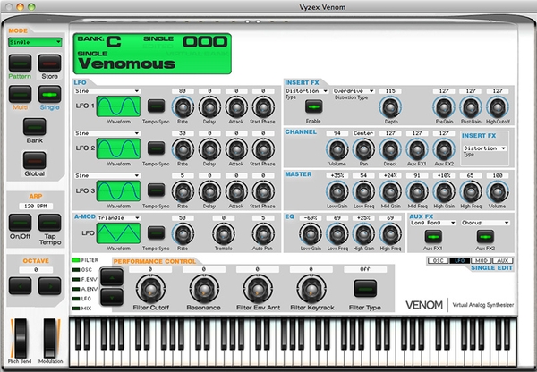Click the Pitch Bend wheel
Viewport: 537px width, 372px height.
coord(21,338)
